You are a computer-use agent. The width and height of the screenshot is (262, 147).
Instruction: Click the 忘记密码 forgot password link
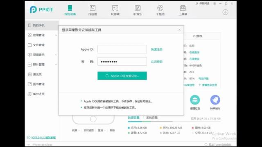coord(156,62)
